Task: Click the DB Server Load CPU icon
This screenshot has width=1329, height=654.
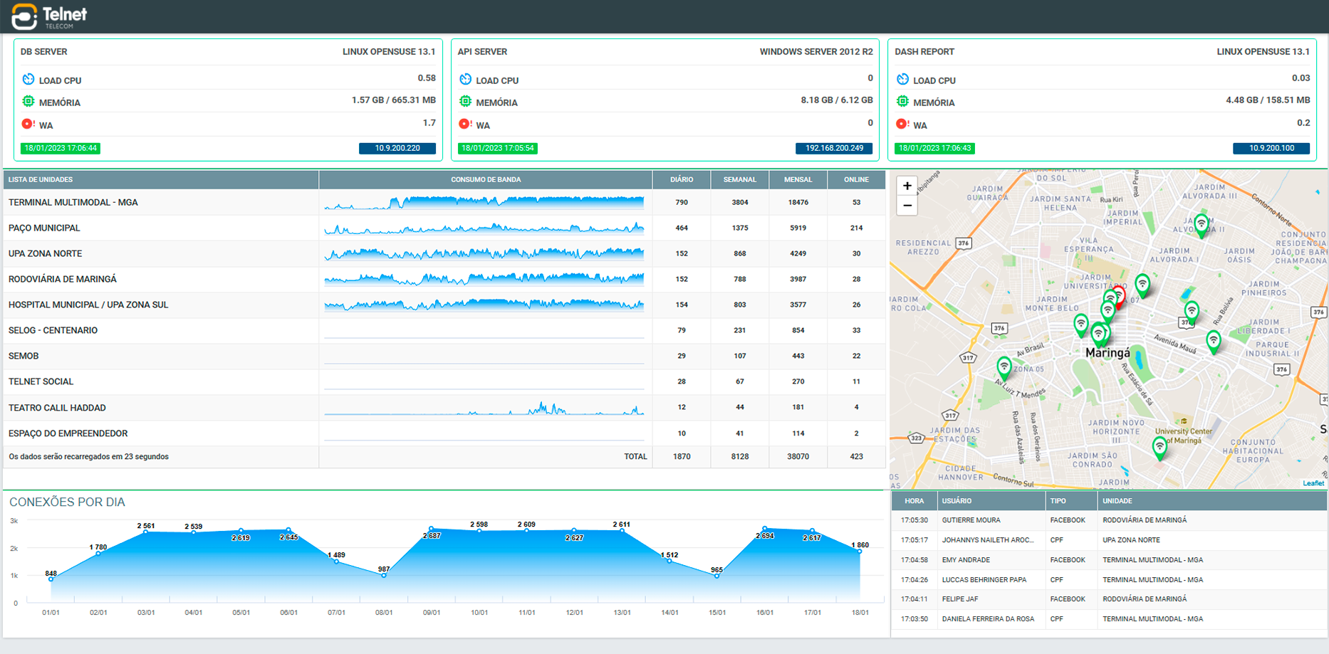Action: click(x=28, y=79)
